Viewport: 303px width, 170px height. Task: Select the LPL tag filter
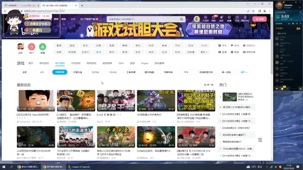point(42,72)
